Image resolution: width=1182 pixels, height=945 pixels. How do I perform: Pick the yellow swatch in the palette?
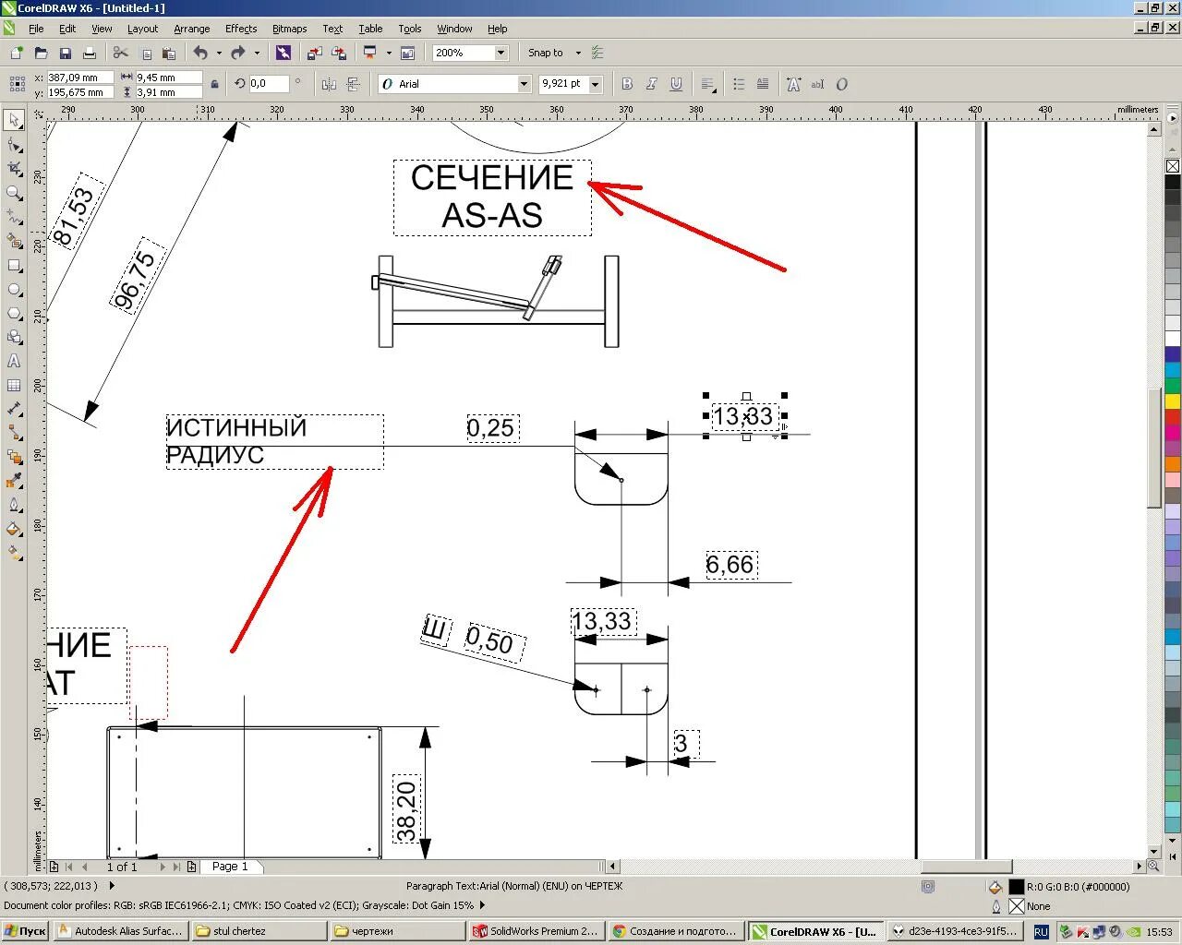pyautogui.click(x=1173, y=401)
